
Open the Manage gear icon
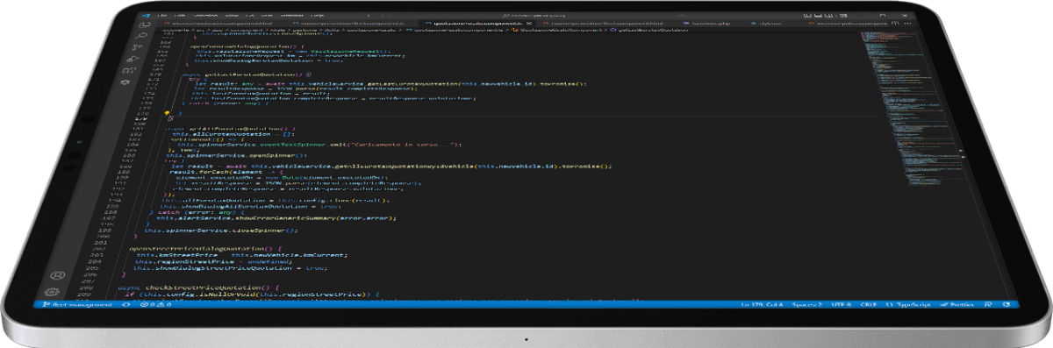52,292
